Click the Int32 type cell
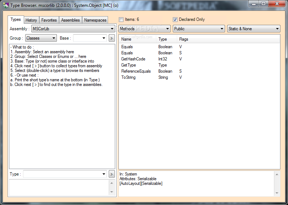Screen dimensions: 288x205 tap(163, 59)
